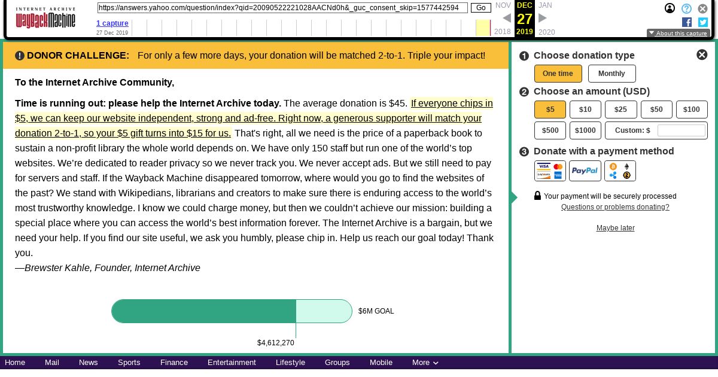This screenshot has height=377, width=718.
Task: Click the $4,612,270 progress amount text
Action: [x=276, y=343]
